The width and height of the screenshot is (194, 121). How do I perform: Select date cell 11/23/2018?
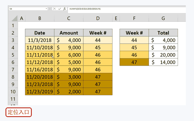(x=40, y=84)
